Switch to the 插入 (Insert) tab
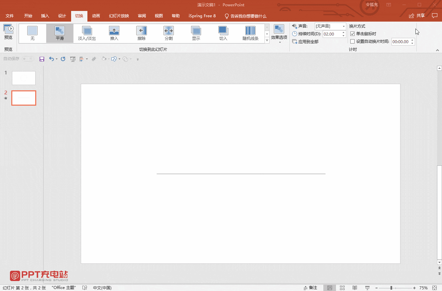 tap(45, 16)
